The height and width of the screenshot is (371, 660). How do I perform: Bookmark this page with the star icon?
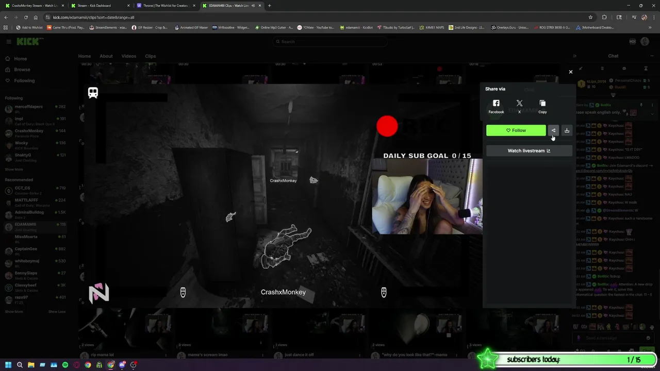590,17
